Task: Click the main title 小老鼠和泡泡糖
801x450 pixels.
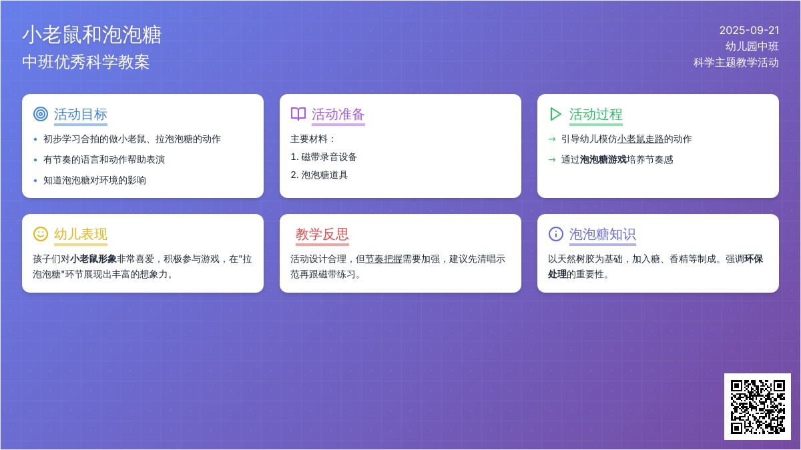Action: pos(92,35)
